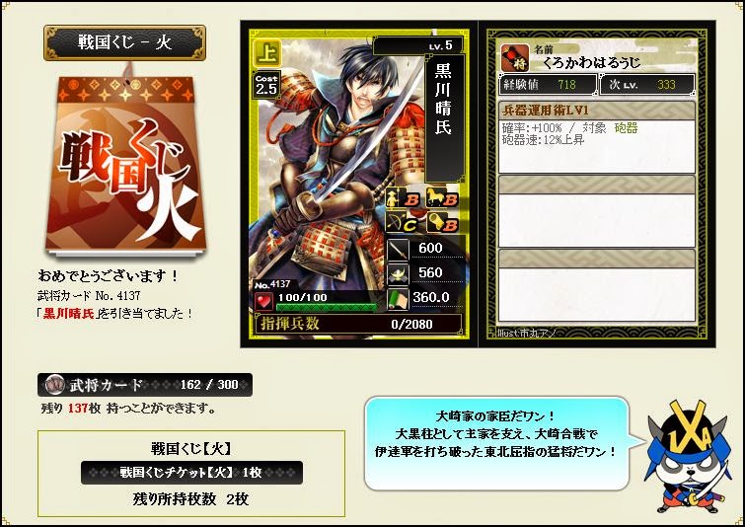
Task: Draw with 戦国くじチケット【火】1枚 button
Action: [191, 473]
